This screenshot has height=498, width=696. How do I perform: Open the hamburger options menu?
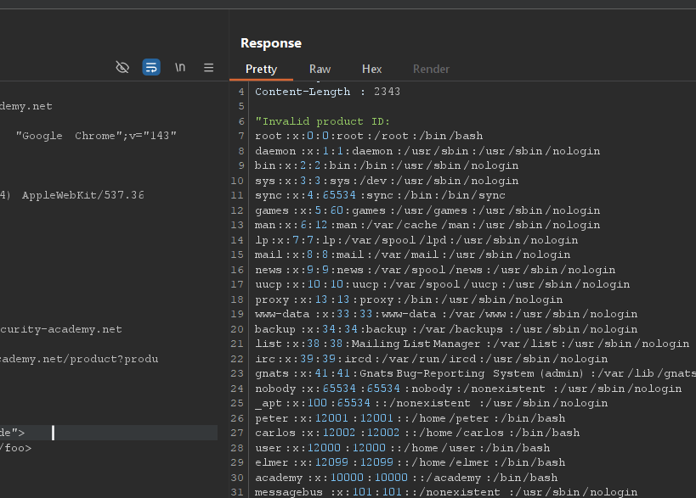point(208,67)
